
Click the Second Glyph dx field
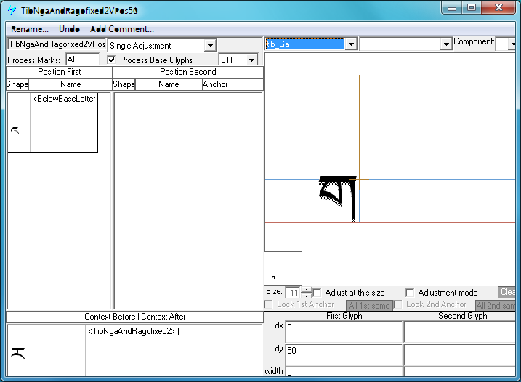pyautogui.click(x=460, y=331)
